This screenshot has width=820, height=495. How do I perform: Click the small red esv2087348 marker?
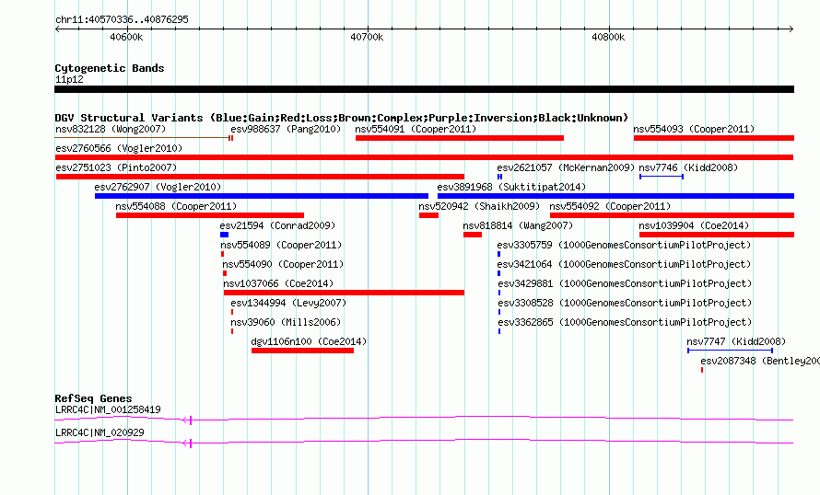[x=702, y=370]
